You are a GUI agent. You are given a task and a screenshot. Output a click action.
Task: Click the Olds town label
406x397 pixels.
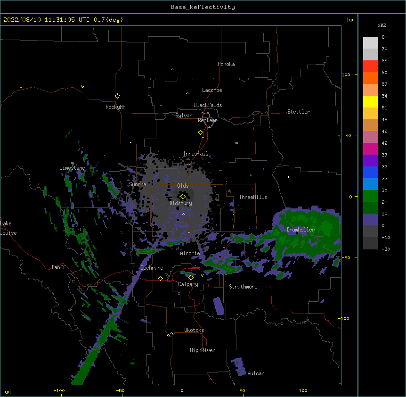coord(183,186)
